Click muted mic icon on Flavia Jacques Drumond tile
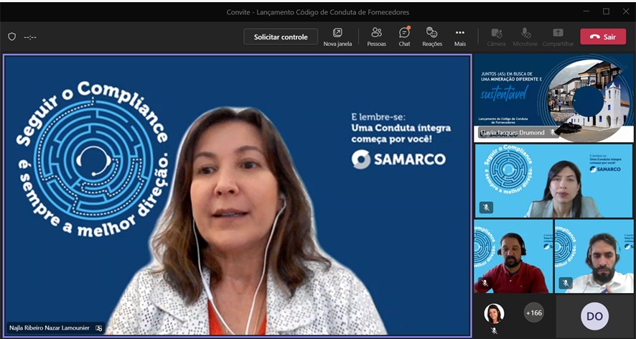 coord(553,133)
